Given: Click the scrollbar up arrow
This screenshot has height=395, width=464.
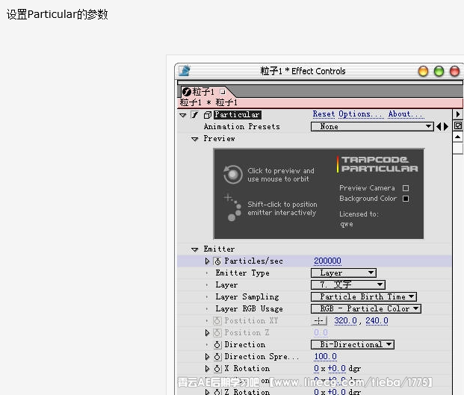Looking at the screenshot, I should [458, 137].
